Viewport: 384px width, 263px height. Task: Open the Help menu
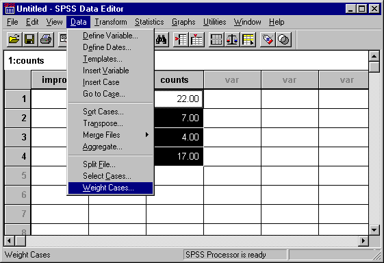coord(277,22)
